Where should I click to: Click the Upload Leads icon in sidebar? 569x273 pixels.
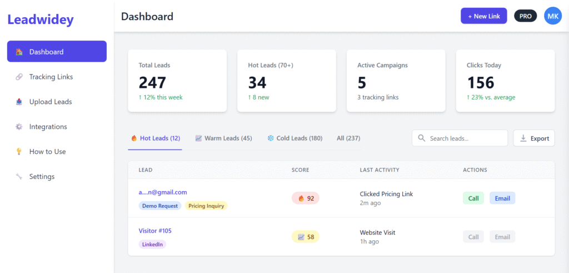point(19,102)
